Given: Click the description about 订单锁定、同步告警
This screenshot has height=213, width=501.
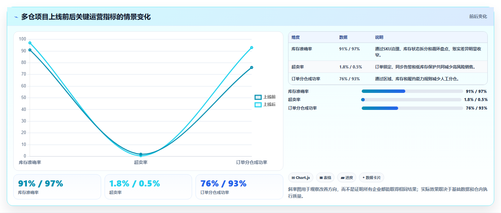Looking at the screenshot, I should 425,67.
